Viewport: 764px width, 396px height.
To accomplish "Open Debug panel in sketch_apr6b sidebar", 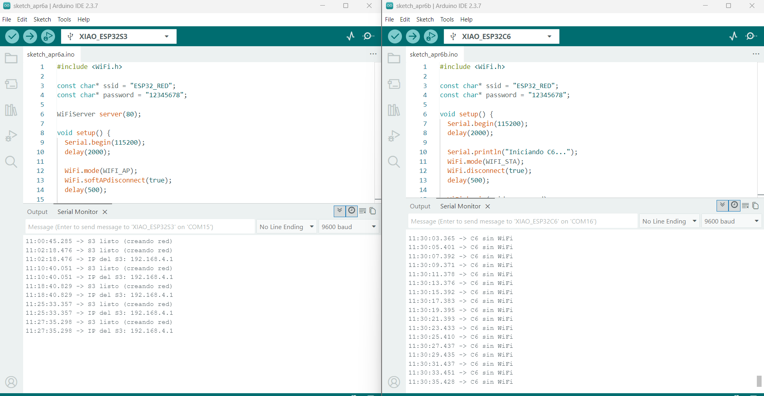I will (x=394, y=136).
